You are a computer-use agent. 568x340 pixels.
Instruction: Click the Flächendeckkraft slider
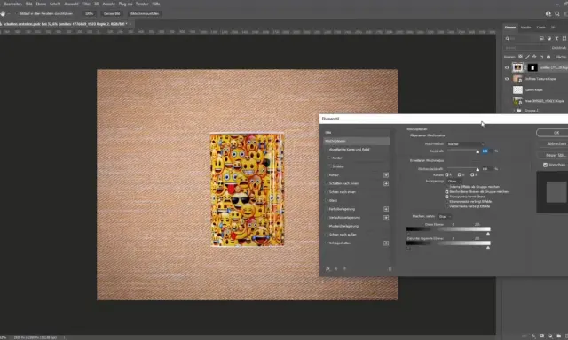[462, 169]
